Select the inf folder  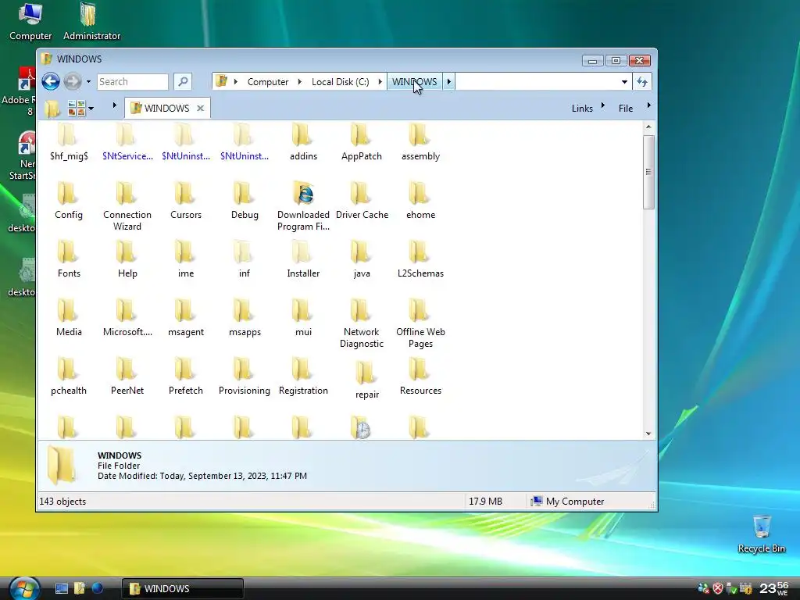pos(245,259)
